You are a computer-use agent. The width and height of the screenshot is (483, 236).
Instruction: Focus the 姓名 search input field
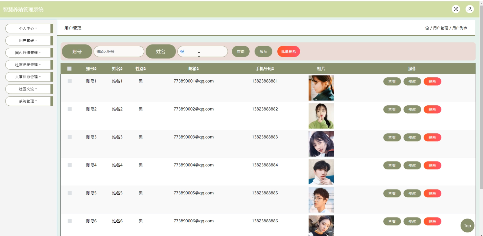203,52
